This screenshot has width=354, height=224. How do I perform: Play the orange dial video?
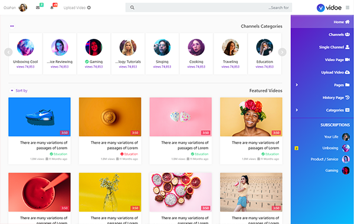click(x=110, y=117)
